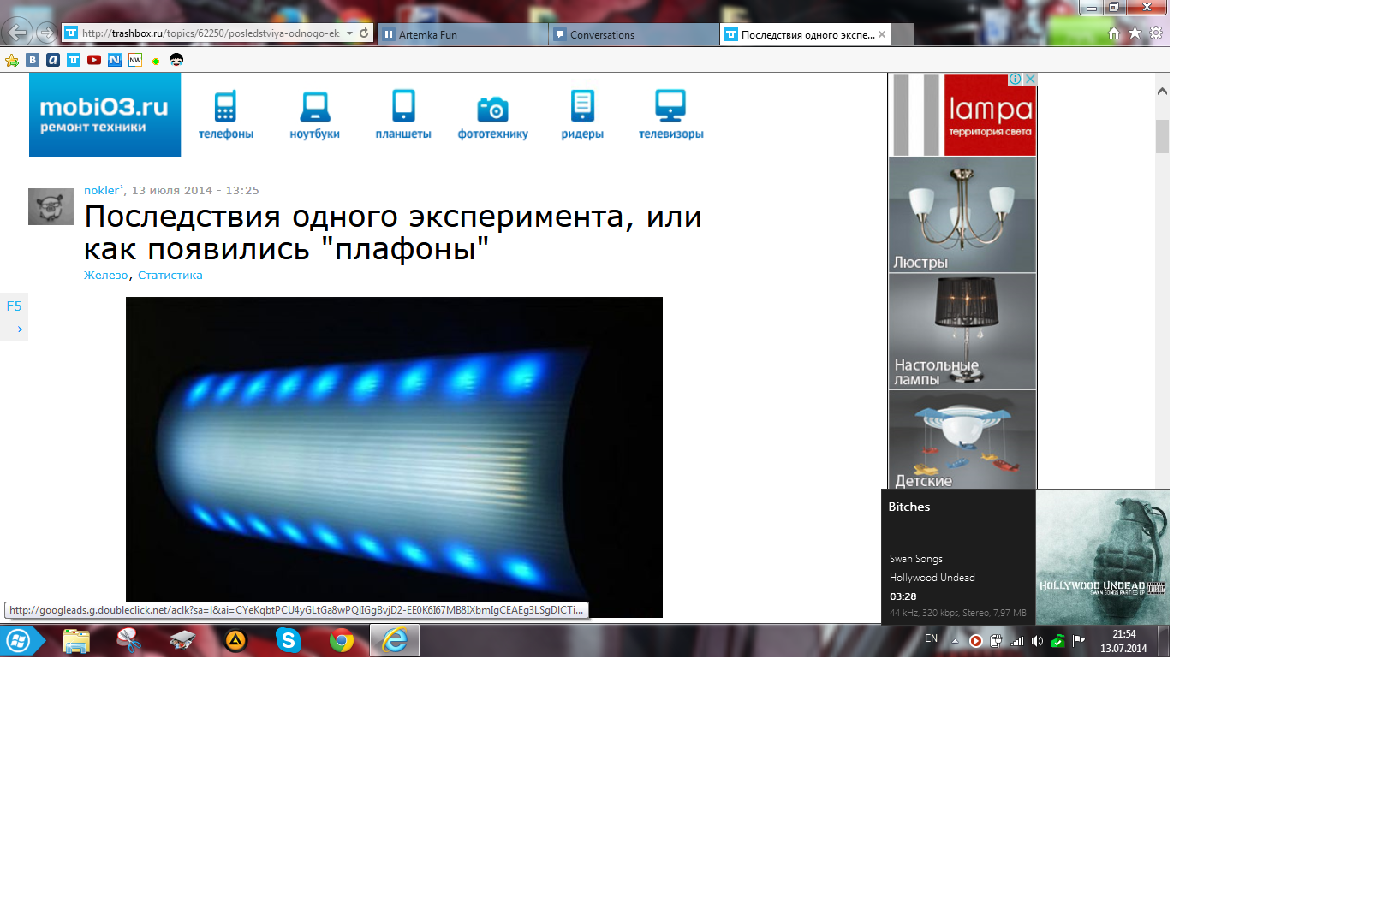Open the Детские lamps ad tile
The image size is (1394, 902).
coord(962,440)
